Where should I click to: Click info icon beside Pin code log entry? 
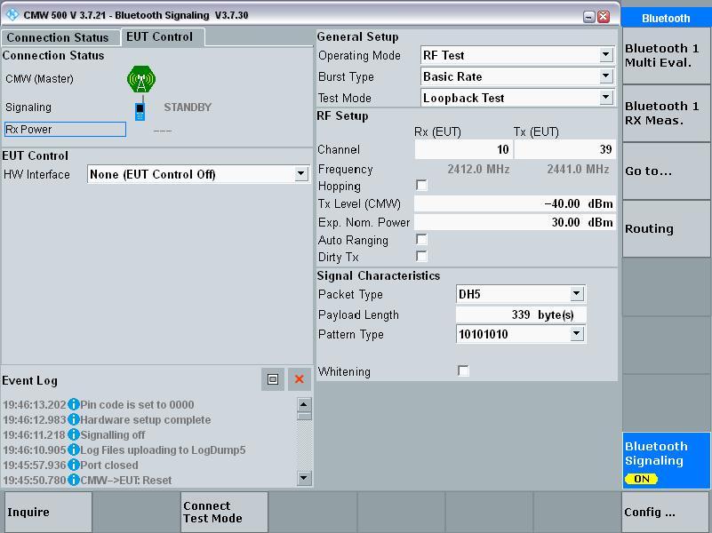74,404
